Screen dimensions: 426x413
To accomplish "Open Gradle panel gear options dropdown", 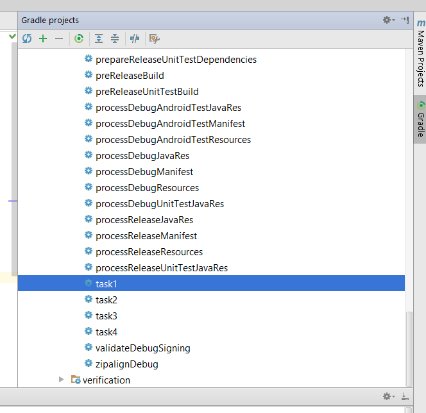I will click(x=389, y=21).
